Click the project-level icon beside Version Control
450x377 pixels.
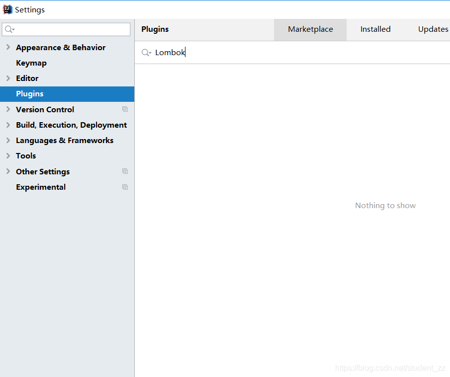125,109
